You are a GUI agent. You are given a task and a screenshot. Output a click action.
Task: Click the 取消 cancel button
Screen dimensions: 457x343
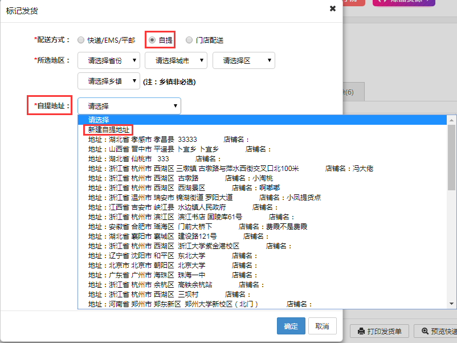tap(323, 326)
